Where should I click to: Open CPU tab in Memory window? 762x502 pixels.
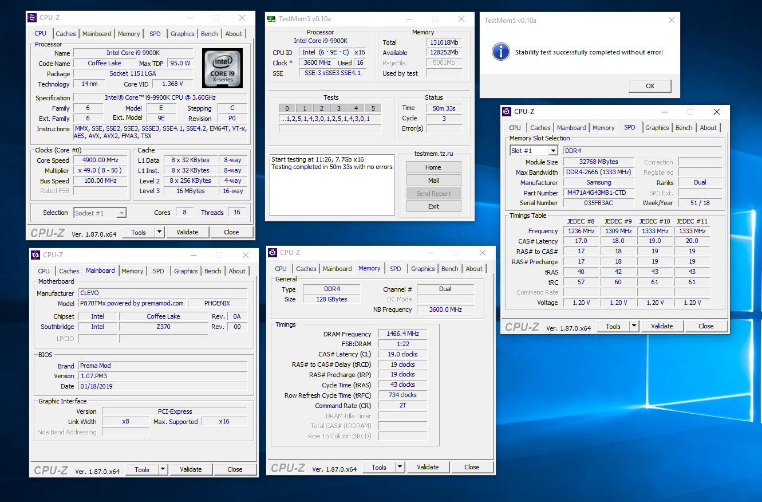click(x=281, y=269)
